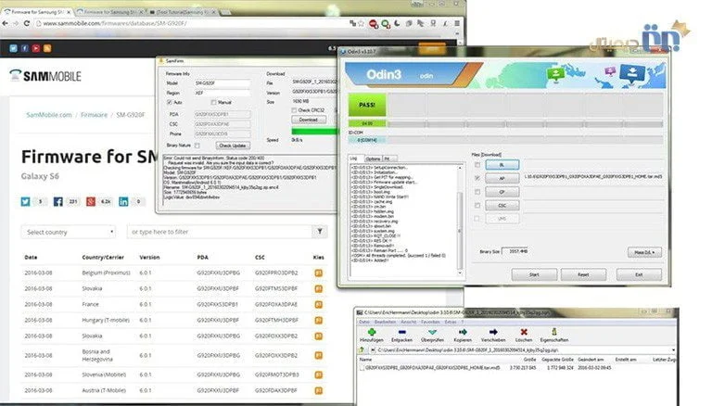Open the Select country dropdown
This screenshot has width=712, height=406.
[x=68, y=232]
